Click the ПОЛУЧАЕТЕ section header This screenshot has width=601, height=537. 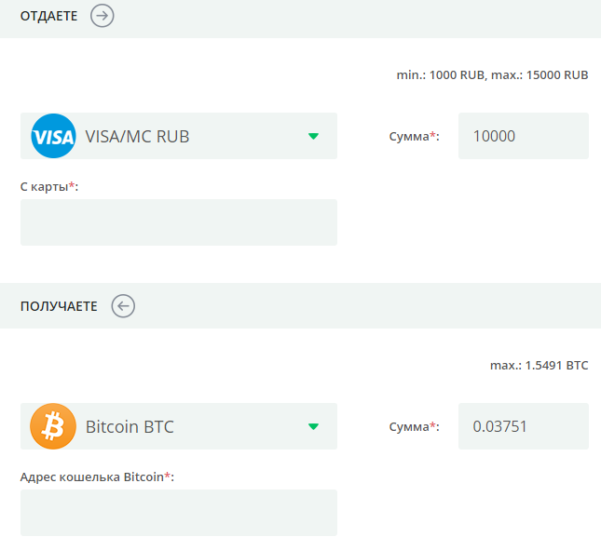(59, 306)
